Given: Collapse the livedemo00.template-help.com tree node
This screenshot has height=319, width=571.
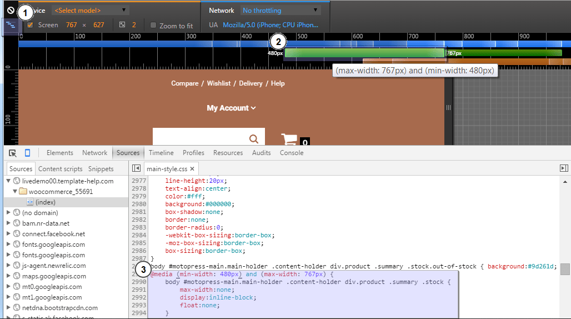Looking at the screenshot, I should 8,181.
